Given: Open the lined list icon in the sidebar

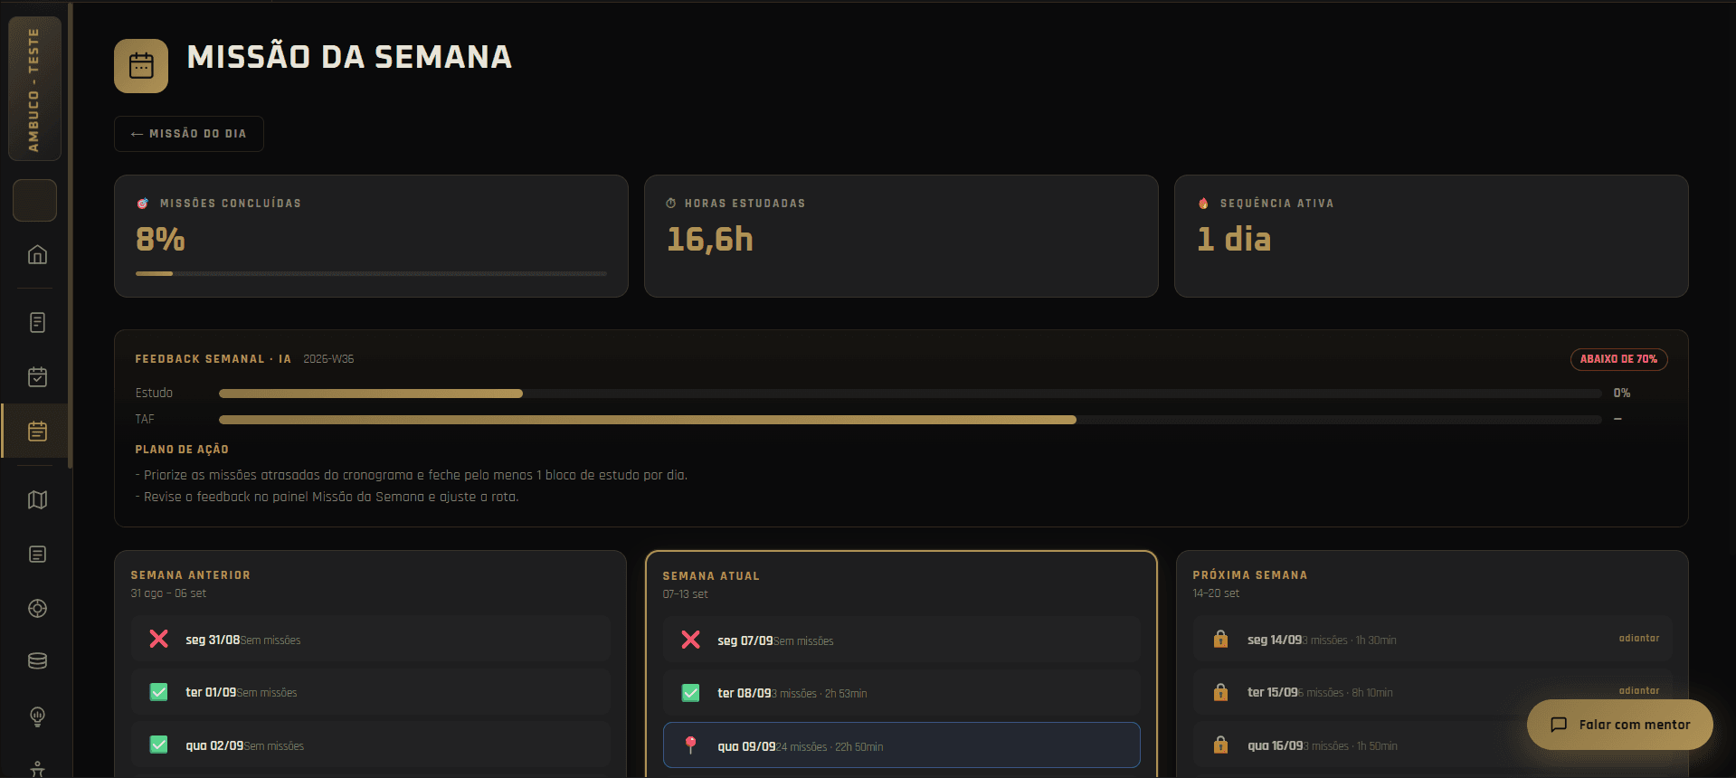Looking at the screenshot, I should (37, 554).
